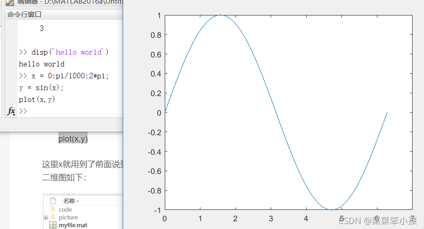Screen dimensions: 424x229
Task: Click the output value 3
Action: pos(42,28)
